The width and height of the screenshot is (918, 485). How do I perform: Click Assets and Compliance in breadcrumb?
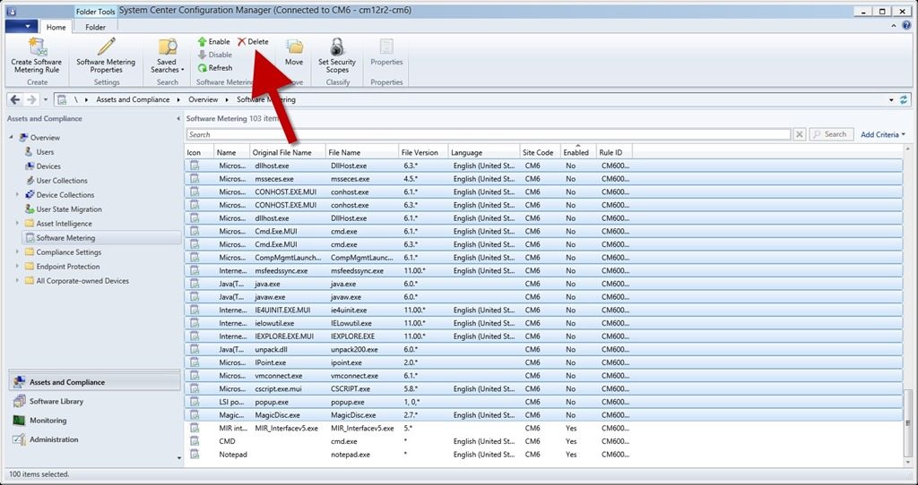[133, 100]
